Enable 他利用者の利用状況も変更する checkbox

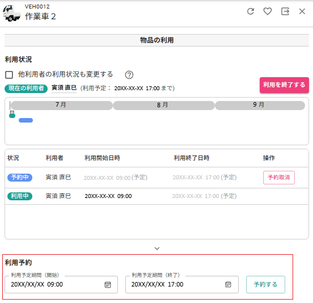(9, 75)
